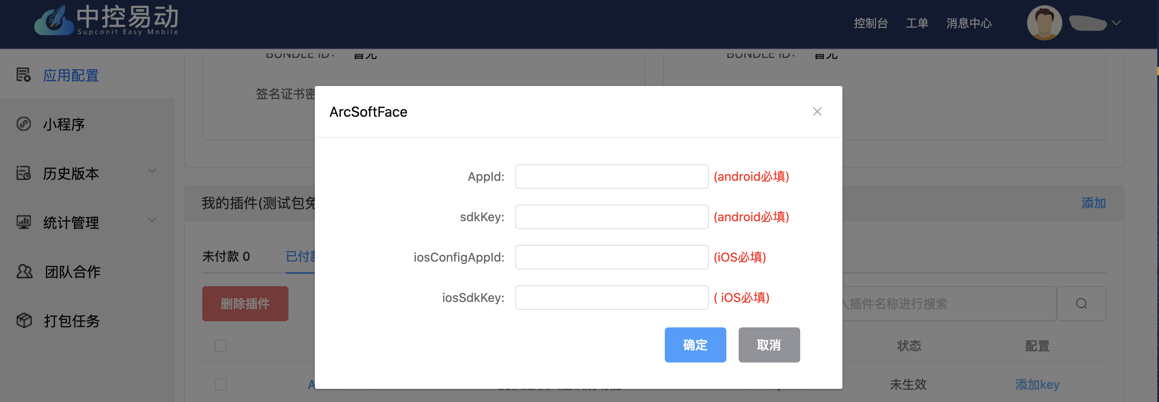Click the 状态 column header

coord(909,345)
